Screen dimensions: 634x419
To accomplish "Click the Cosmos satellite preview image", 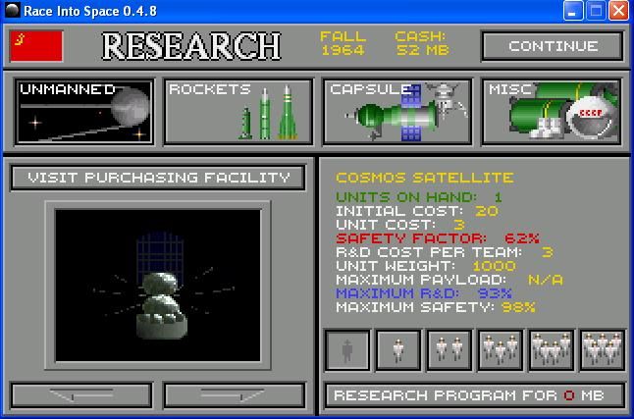I will tap(158, 286).
